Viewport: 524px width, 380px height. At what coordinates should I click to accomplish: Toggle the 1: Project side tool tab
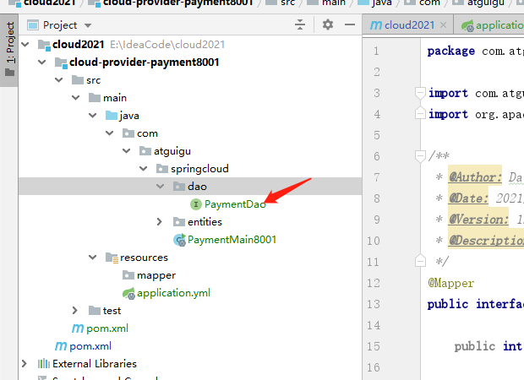coord(9,49)
